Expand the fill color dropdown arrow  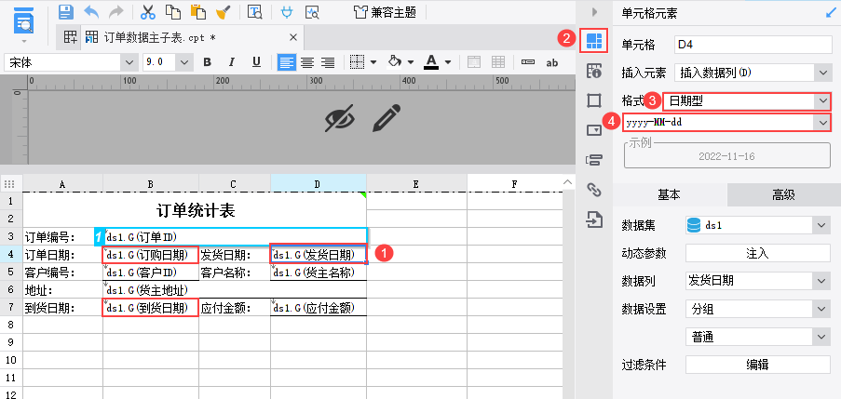click(x=411, y=62)
